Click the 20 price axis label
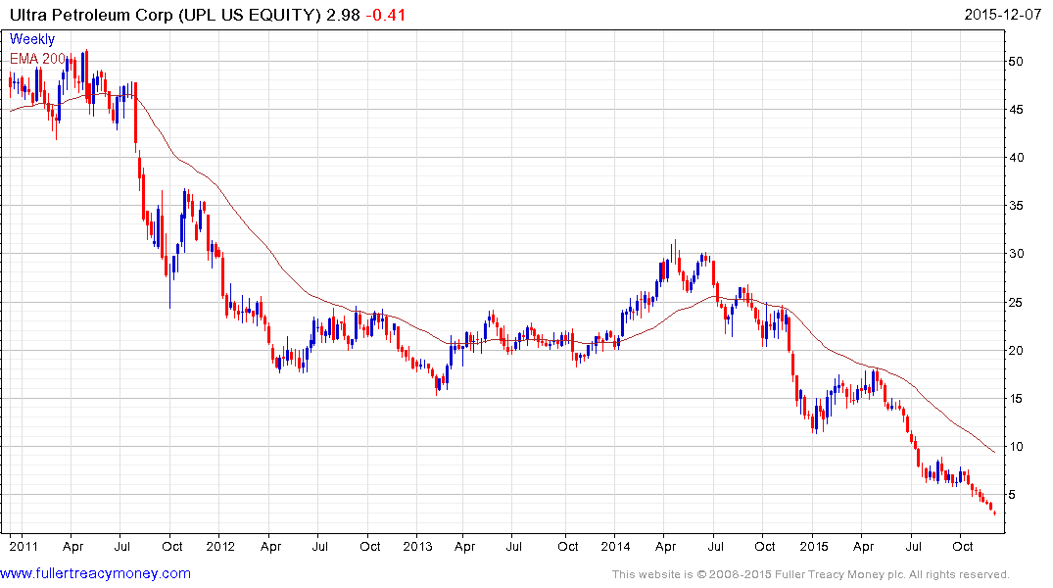Image resolution: width=1053 pixels, height=588 pixels. [1016, 350]
